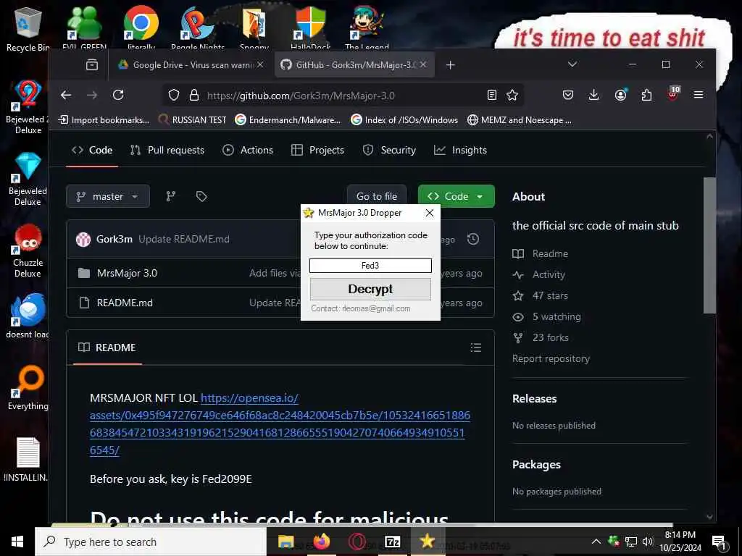
Task: Open Index of /ISOs/Windows bookmark
Action: (404, 120)
